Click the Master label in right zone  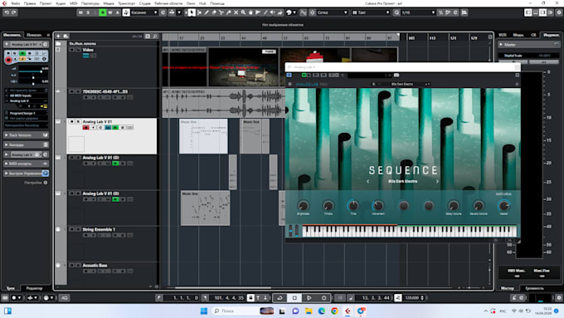[510, 45]
